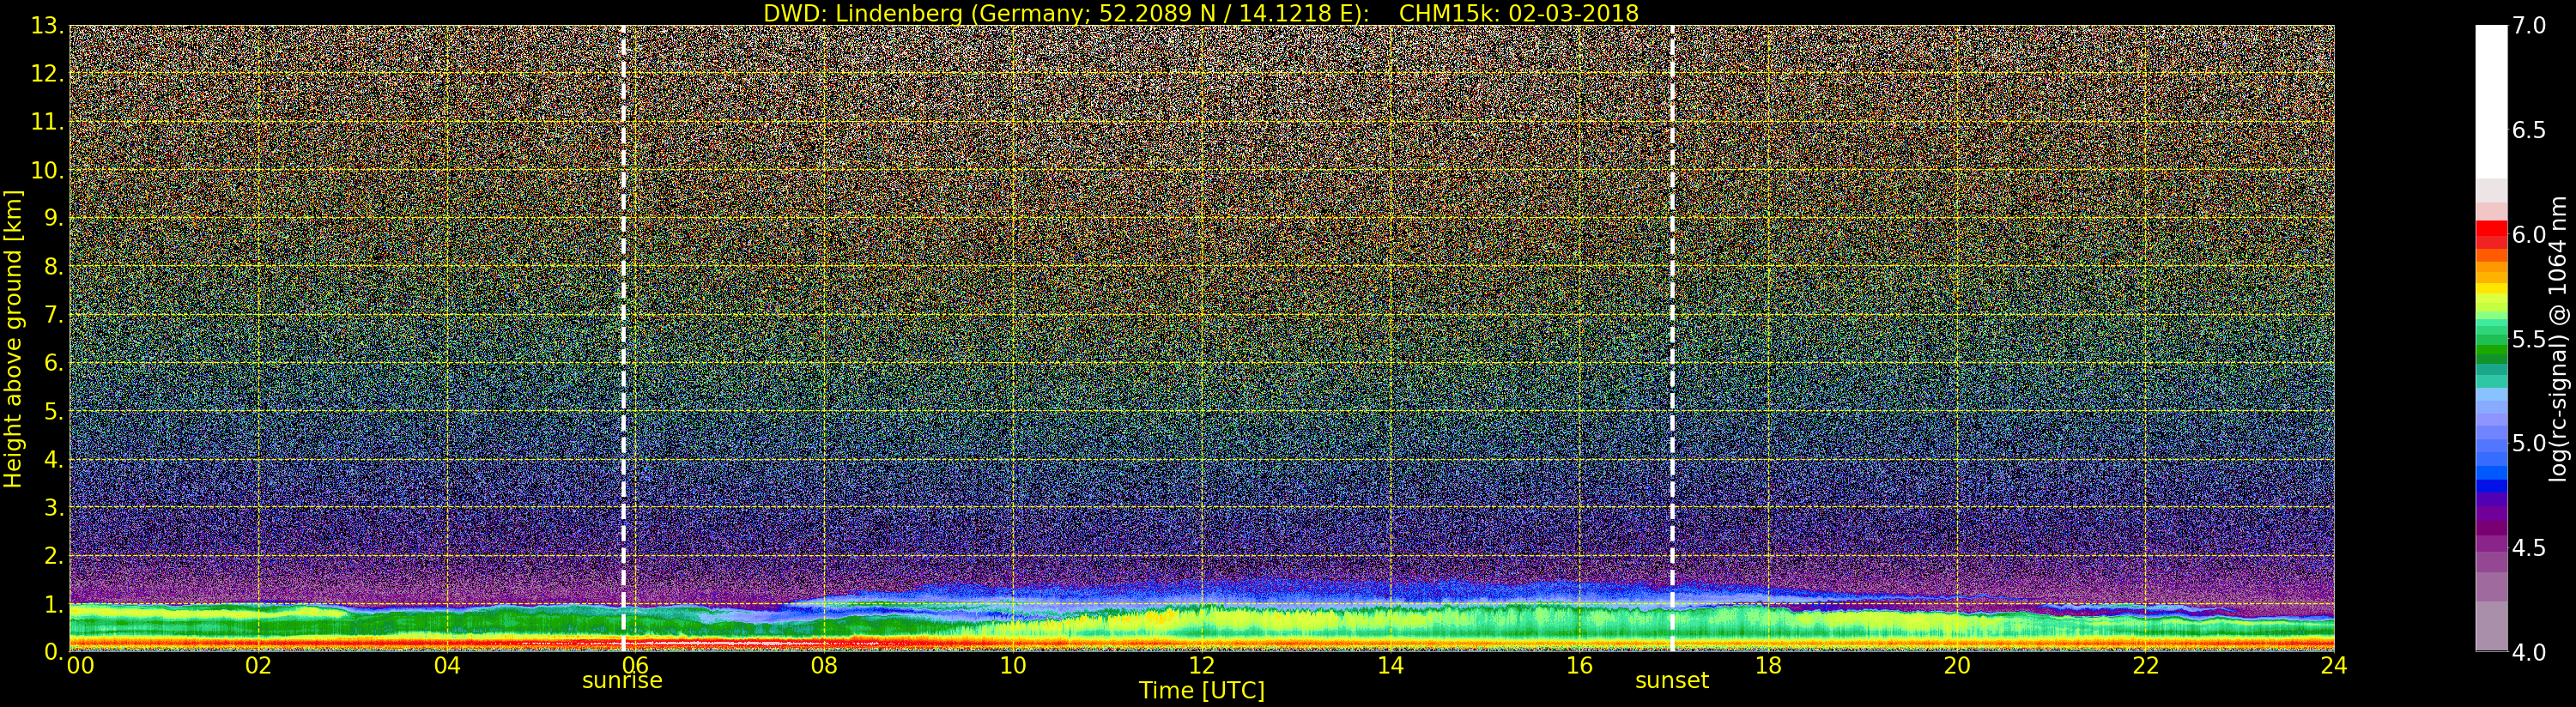Image resolution: width=2576 pixels, height=707 pixels.
Task: Click the time axis tick label '14'
Action: (1390, 666)
